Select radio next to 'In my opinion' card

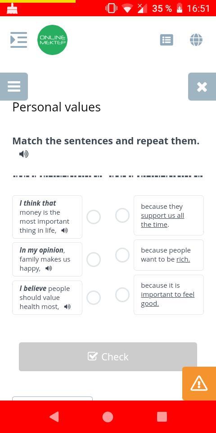point(94,260)
